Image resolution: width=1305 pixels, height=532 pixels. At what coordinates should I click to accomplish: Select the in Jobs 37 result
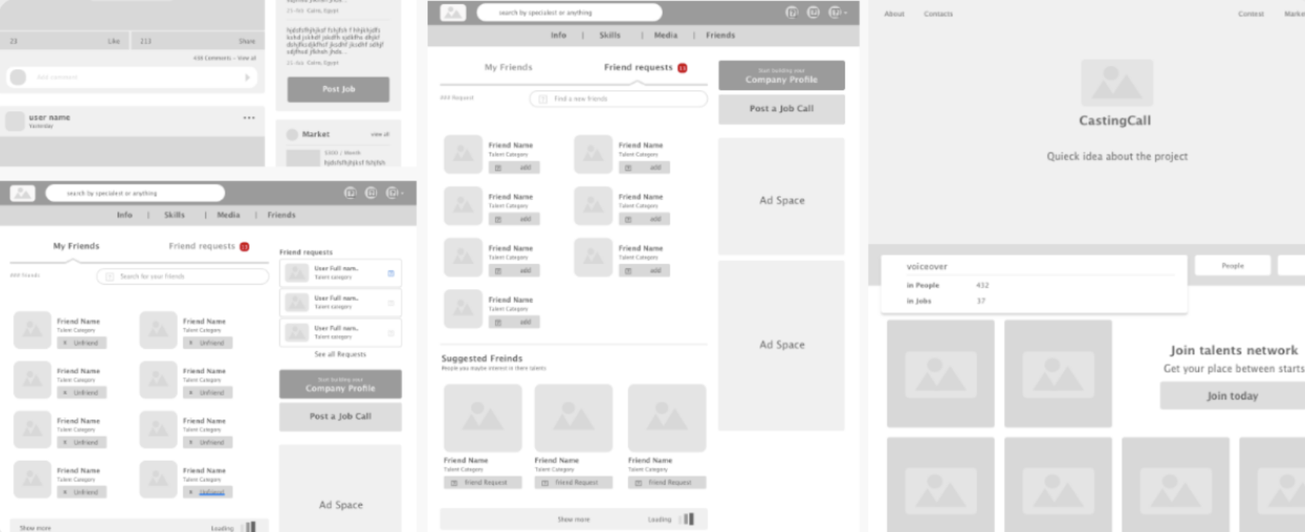[x=946, y=301]
